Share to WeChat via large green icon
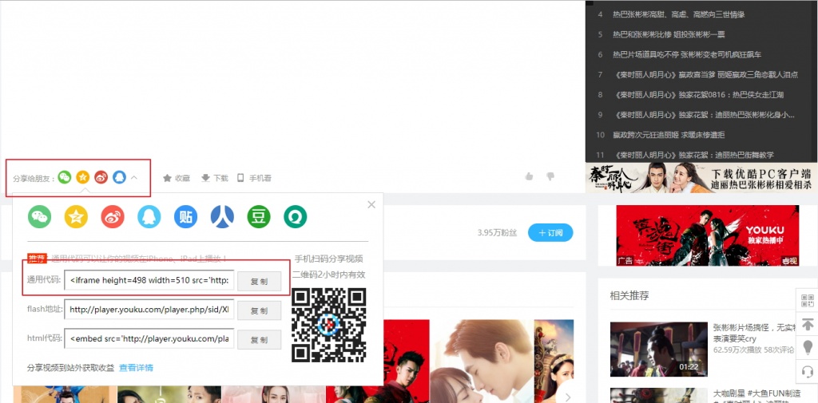 pos(40,216)
